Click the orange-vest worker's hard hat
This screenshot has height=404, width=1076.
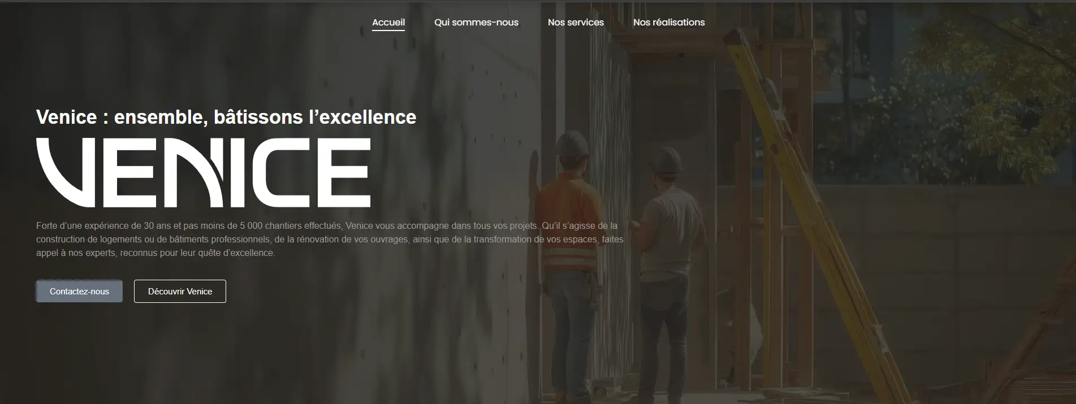571,144
